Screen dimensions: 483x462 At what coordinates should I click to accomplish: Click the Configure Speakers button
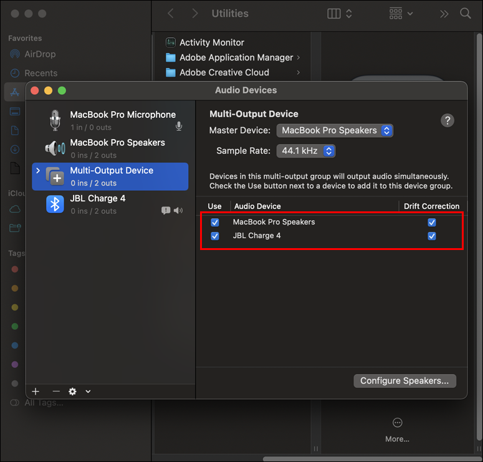point(404,381)
